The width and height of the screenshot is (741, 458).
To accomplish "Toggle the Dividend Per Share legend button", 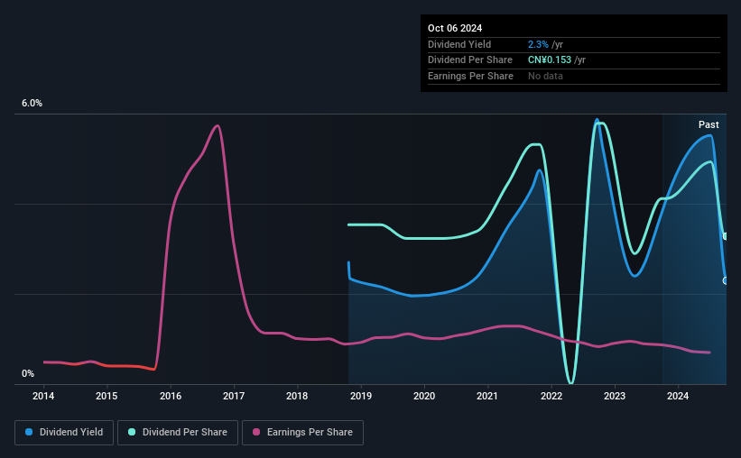I will click(x=178, y=433).
